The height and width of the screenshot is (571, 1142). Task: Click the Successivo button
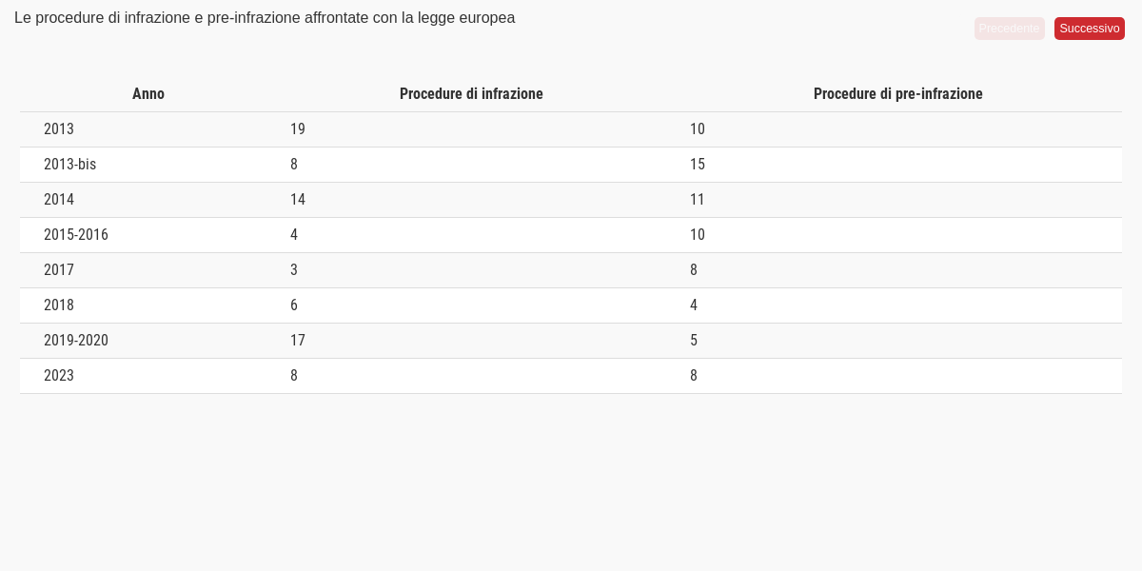1089,29
